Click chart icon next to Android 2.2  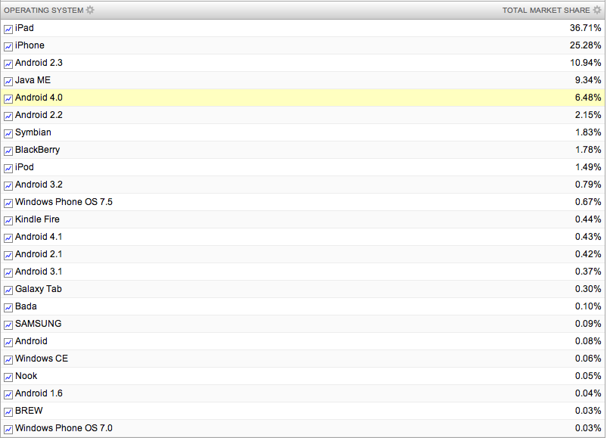tap(8, 116)
